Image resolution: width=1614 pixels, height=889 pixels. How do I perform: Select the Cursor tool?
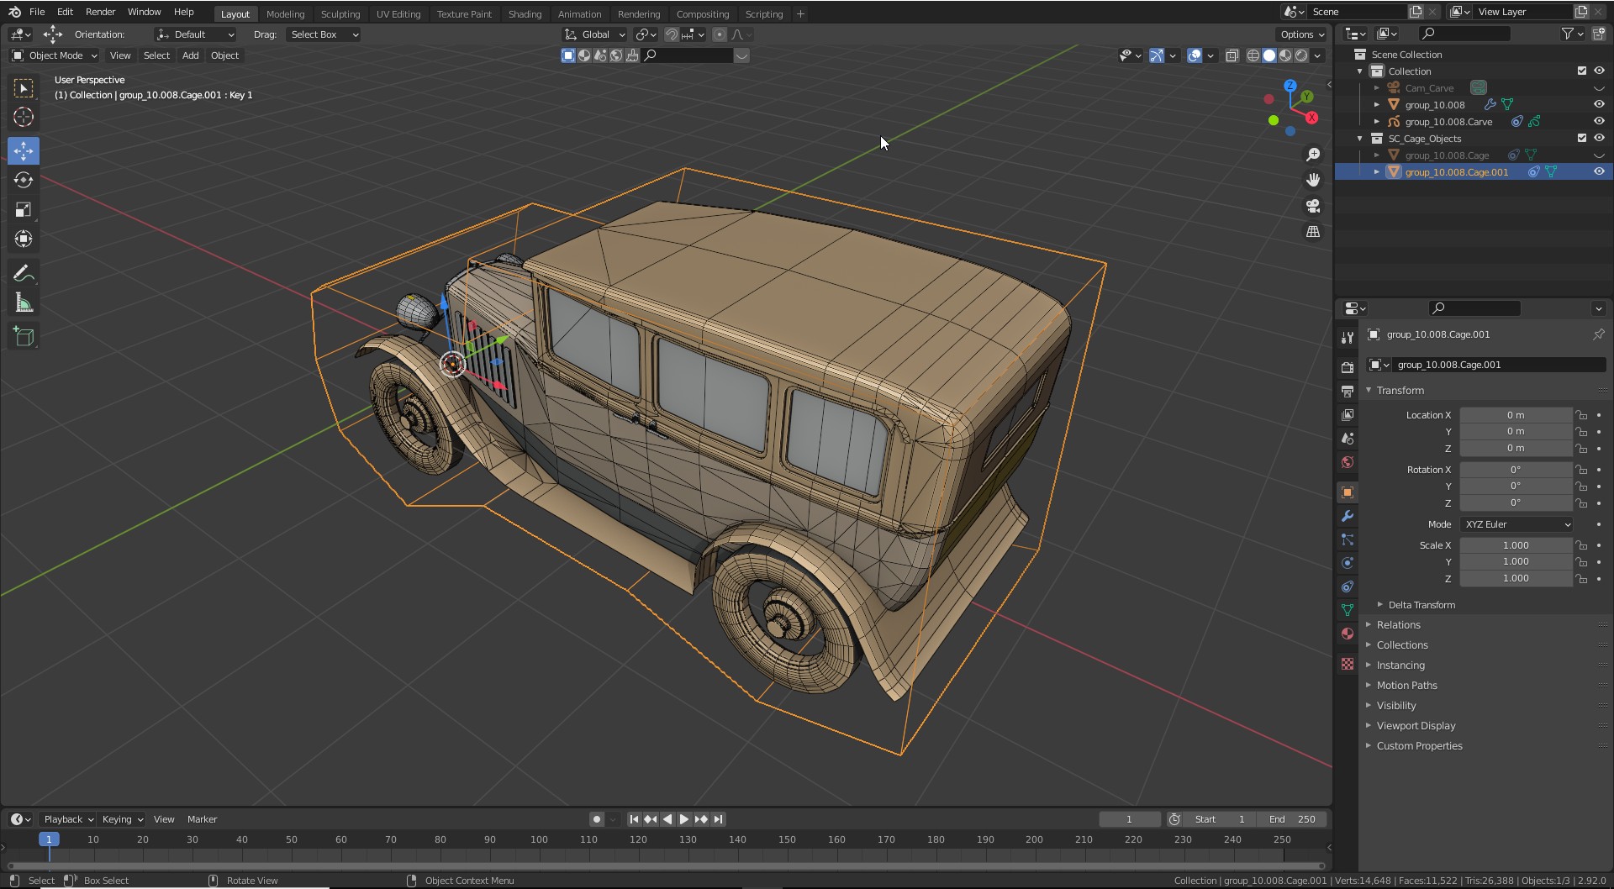pos(24,118)
